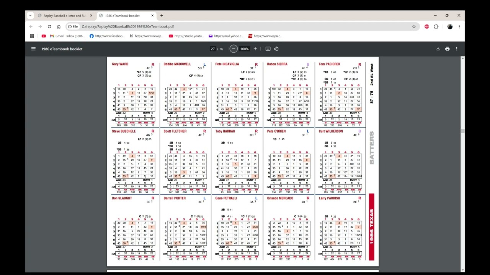Open the PDF sidebar menu (hamburger icon)
The height and width of the screenshot is (275, 490).
[x=33, y=49]
